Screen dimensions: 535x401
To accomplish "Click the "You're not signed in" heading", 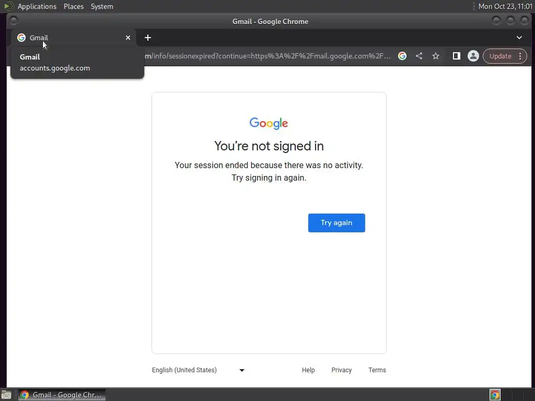I will (269, 146).
